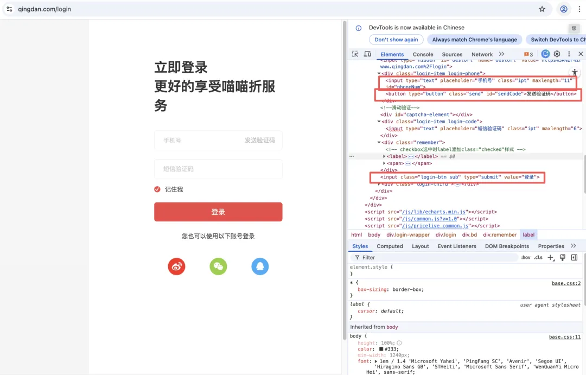Open base.css:11 source link
Image resolution: width=586 pixels, height=375 pixels.
click(565, 337)
